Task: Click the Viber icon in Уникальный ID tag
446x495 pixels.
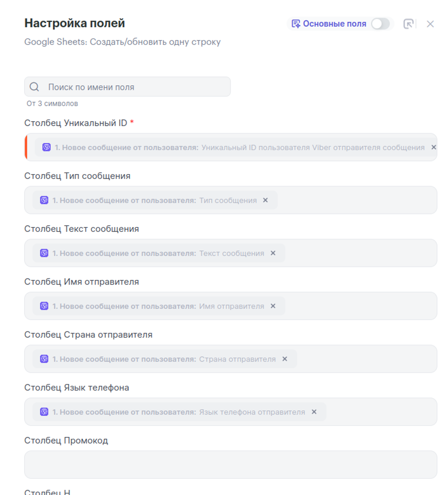Action: click(x=46, y=147)
